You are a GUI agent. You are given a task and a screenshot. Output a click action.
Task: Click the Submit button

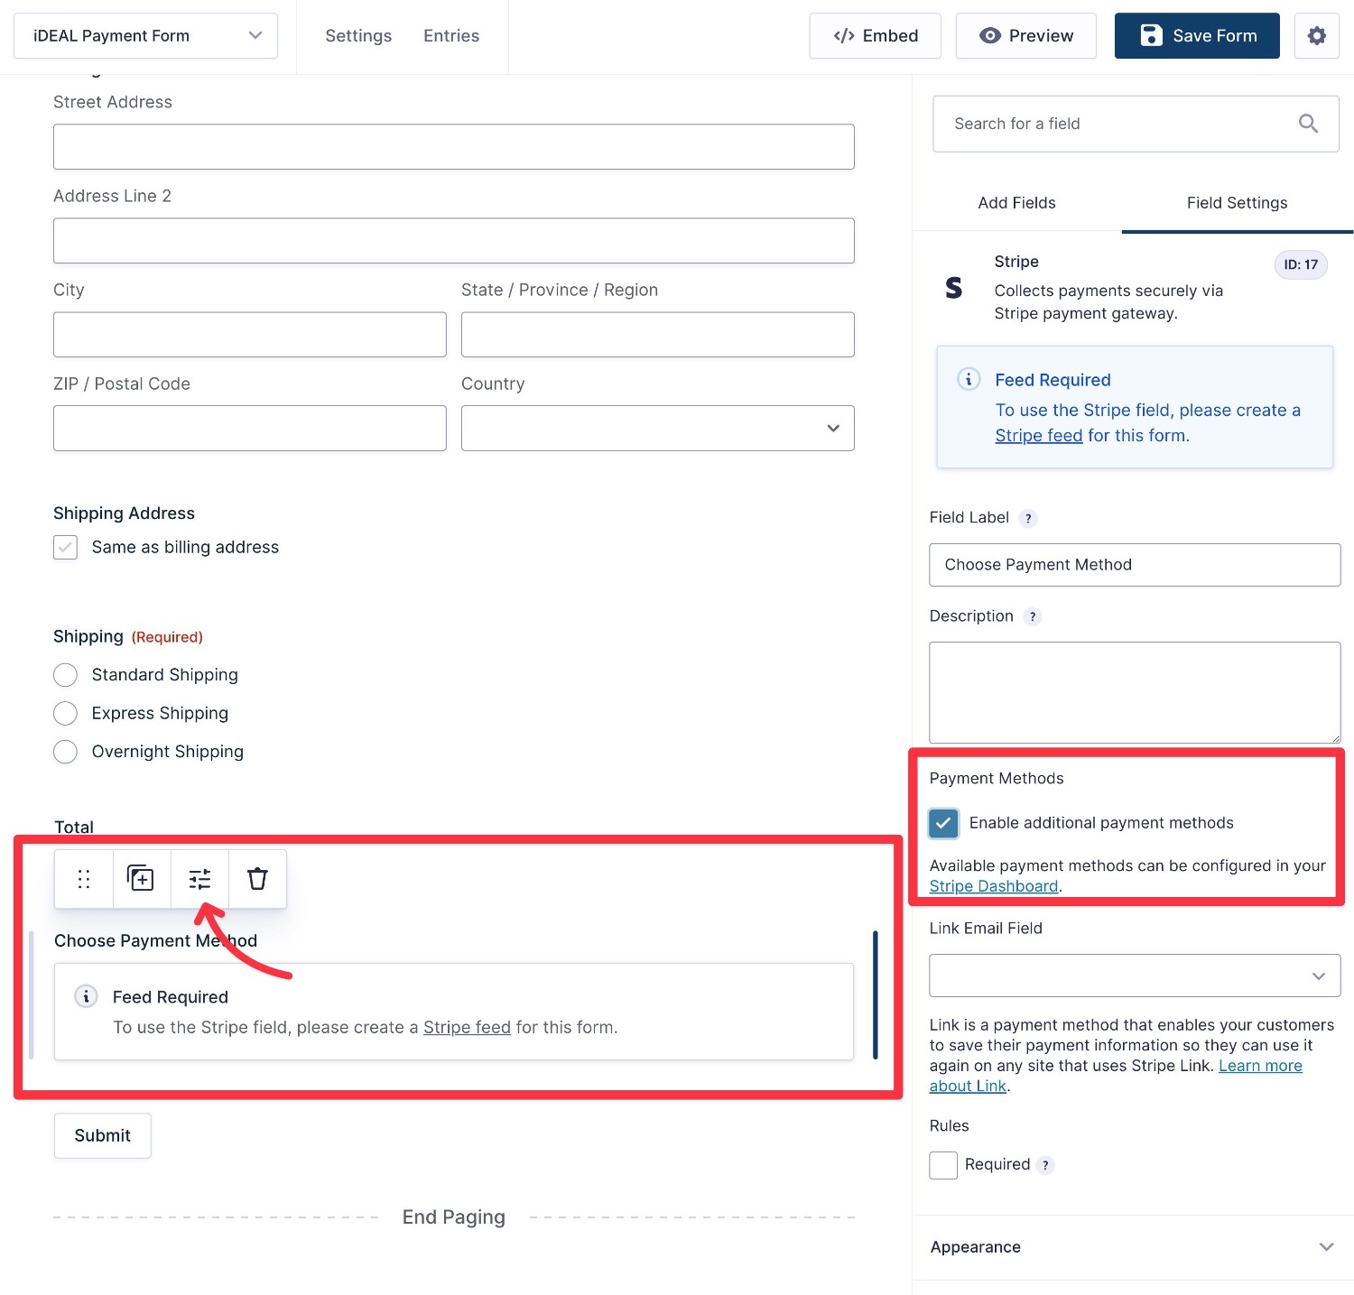[x=102, y=1136]
